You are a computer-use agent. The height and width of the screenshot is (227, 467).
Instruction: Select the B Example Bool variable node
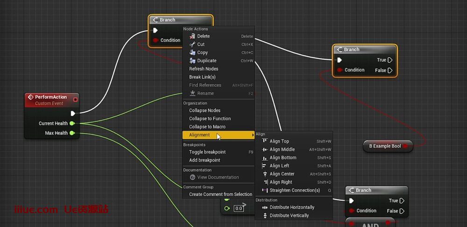(x=388, y=146)
